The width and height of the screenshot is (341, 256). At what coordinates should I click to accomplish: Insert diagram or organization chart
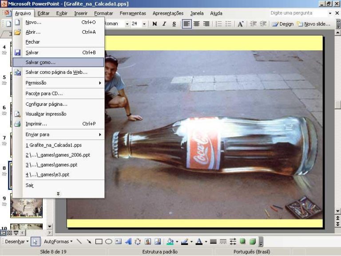tap(138, 242)
